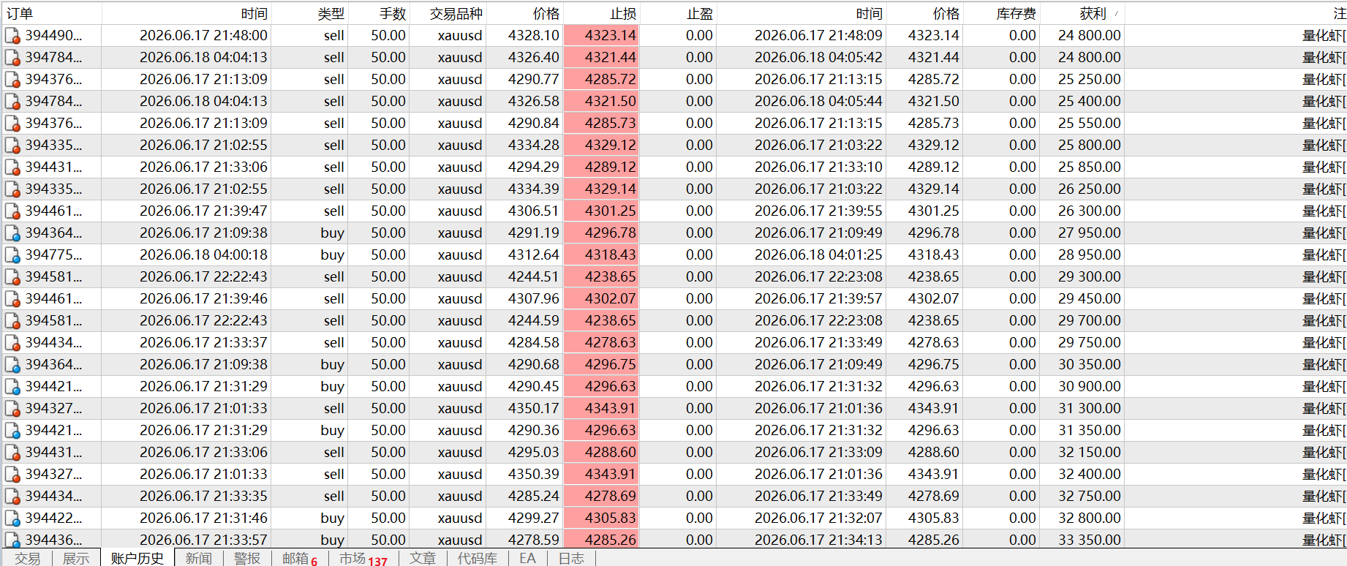
Task: Sort by 时间 header beside 订单 column
Action: 186,13
